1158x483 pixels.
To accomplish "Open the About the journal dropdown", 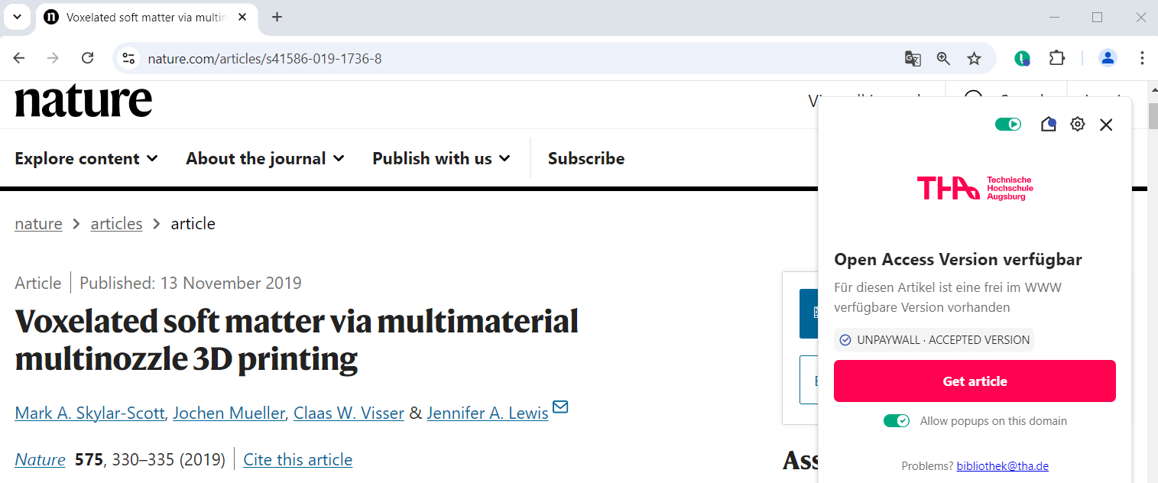I will coord(264,158).
